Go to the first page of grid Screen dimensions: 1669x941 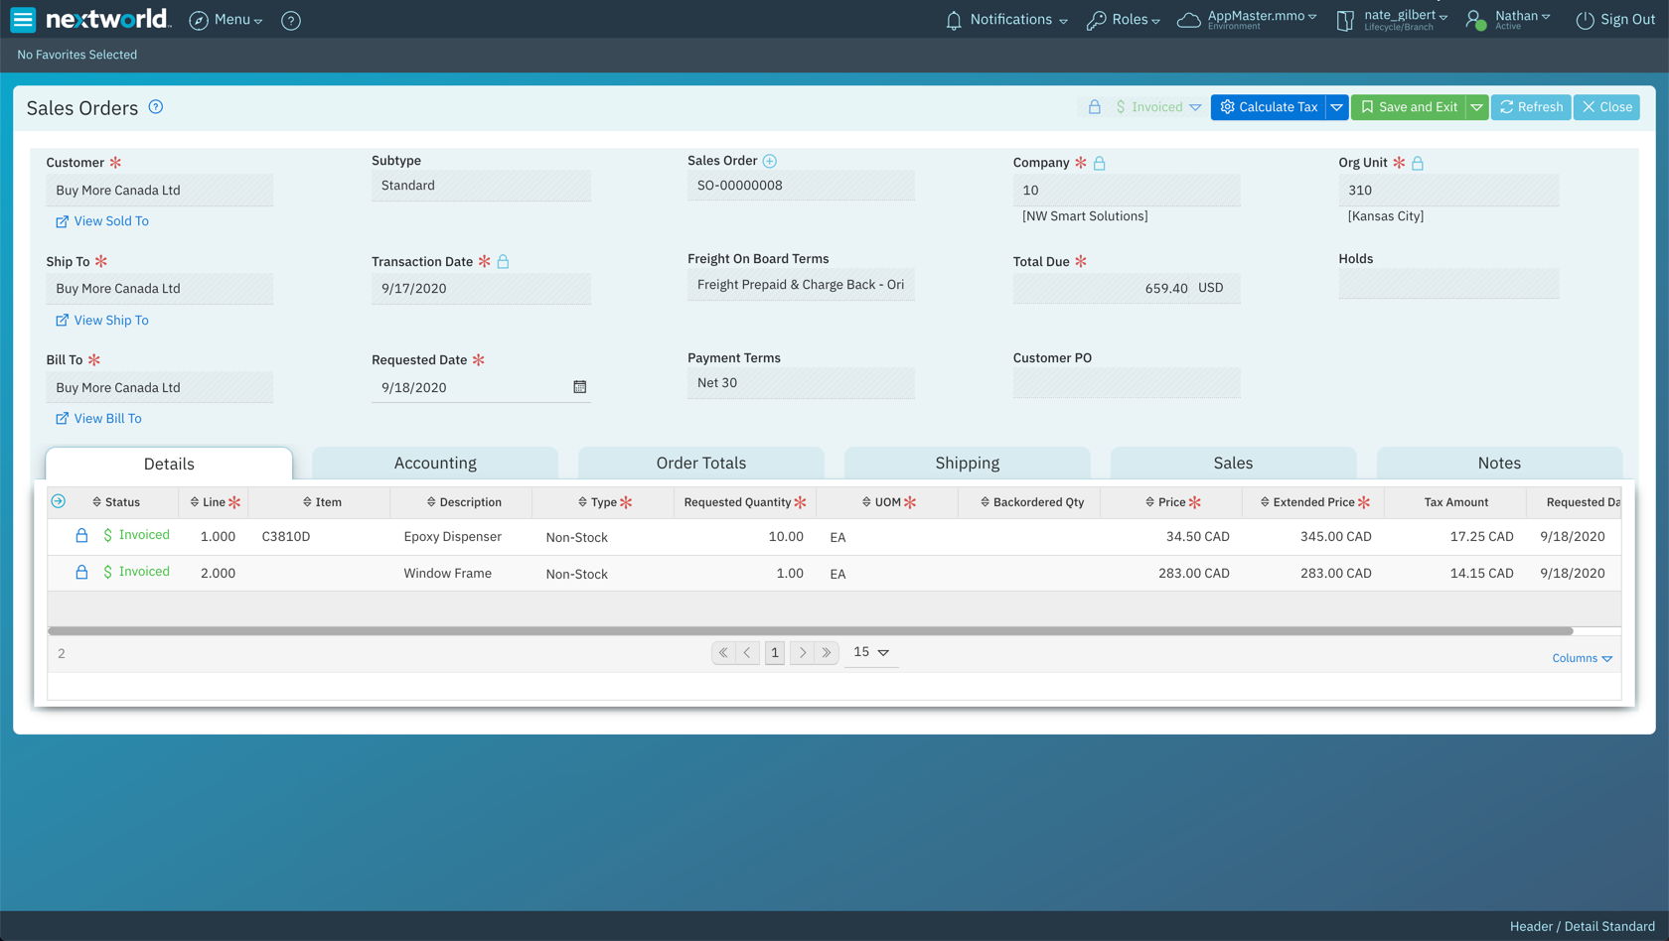723,653
